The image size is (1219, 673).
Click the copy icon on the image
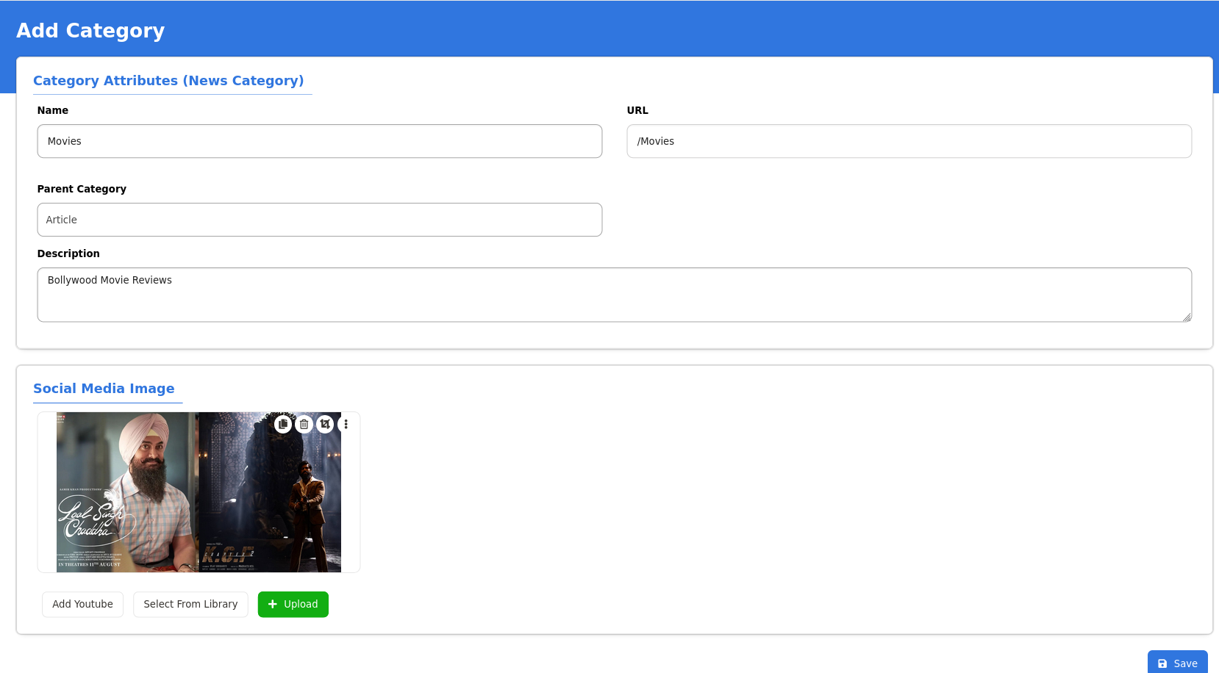(x=283, y=424)
